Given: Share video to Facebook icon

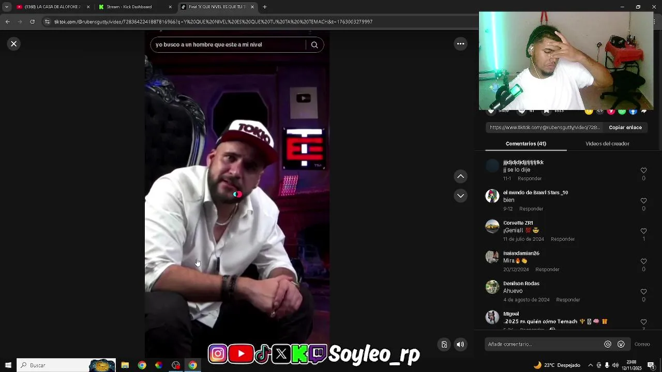Looking at the screenshot, I should (x=633, y=111).
